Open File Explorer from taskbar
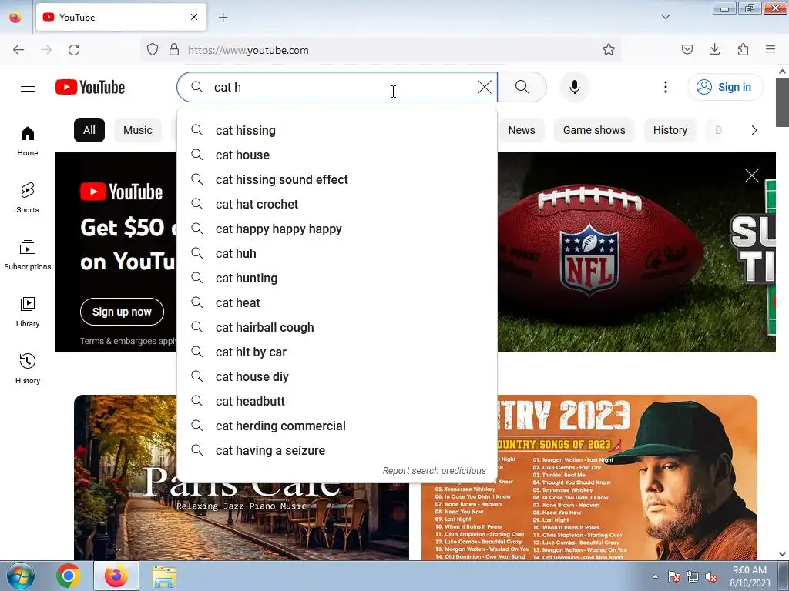 (x=164, y=576)
